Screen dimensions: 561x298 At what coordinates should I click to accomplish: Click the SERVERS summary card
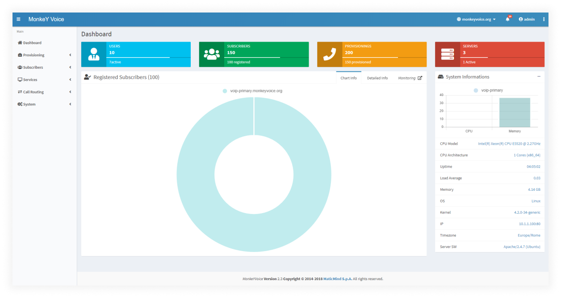pos(490,55)
